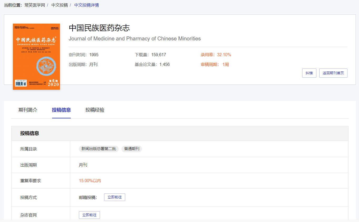Click the 录用率 32.10% text

216,55
